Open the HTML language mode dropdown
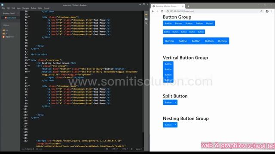The image size is (275, 154). 125,149
